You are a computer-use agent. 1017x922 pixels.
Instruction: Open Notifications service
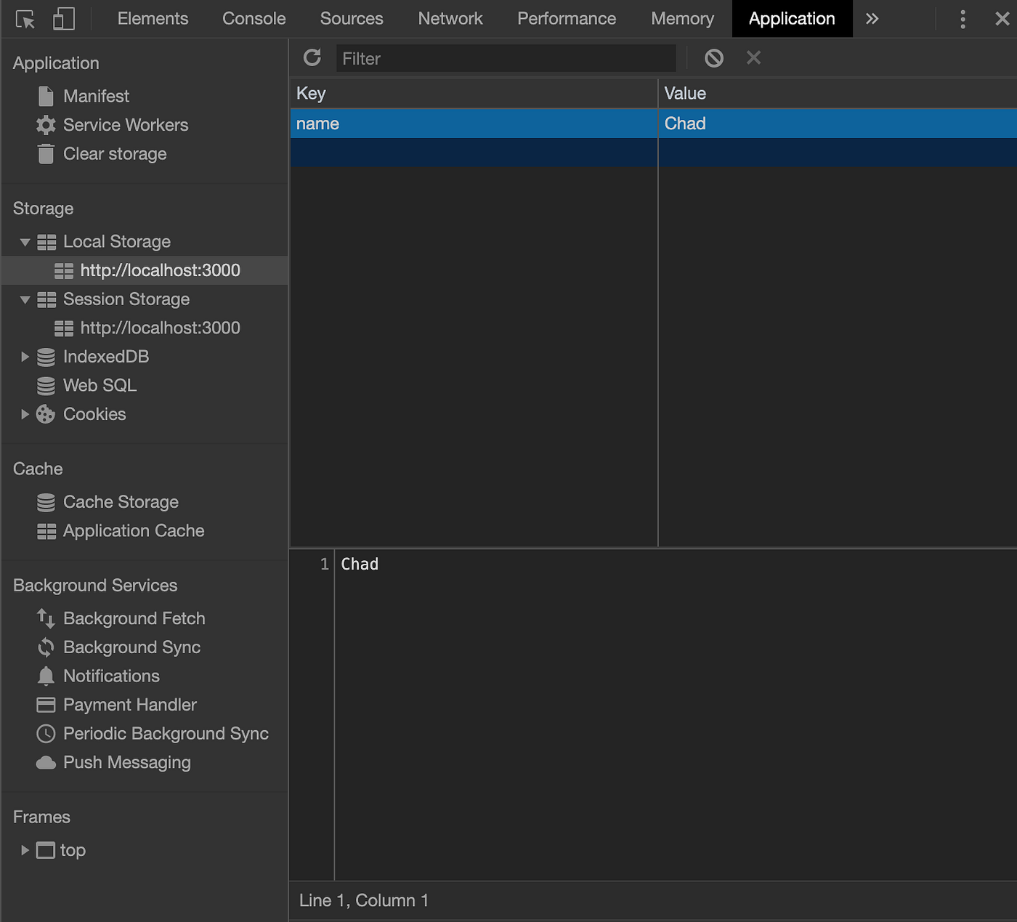(x=111, y=676)
